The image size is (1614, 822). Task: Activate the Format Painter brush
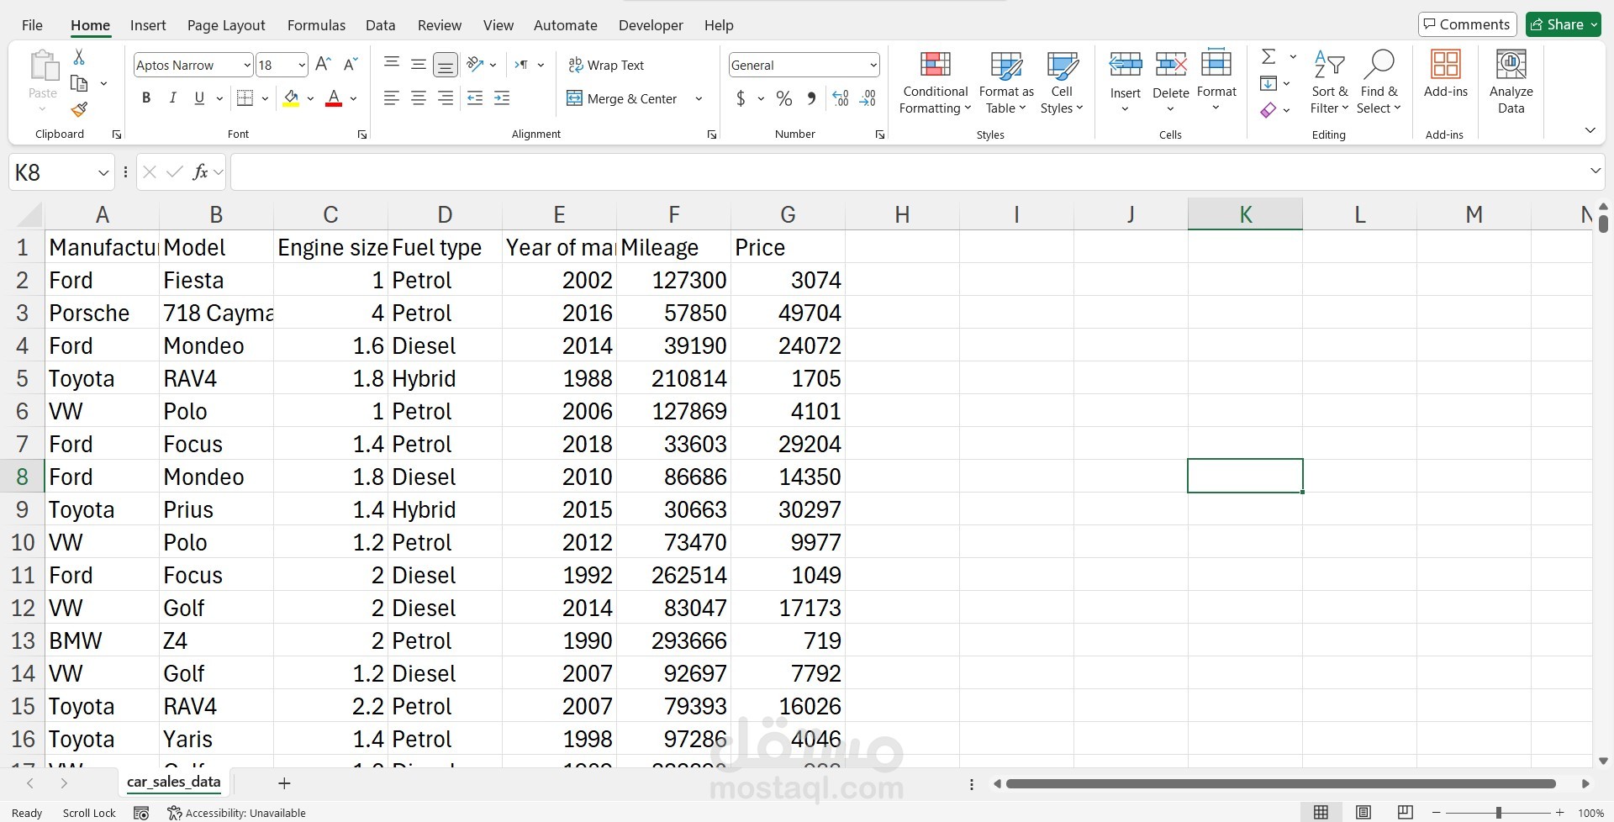pos(79,109)
